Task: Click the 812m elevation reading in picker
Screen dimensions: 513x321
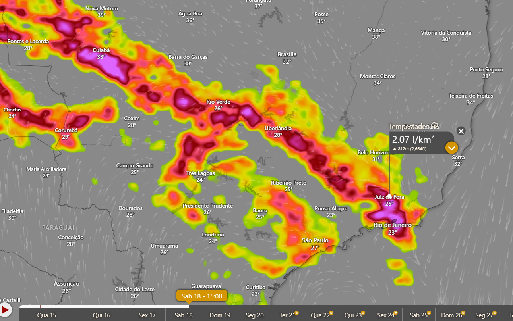Action: [409, 149]
